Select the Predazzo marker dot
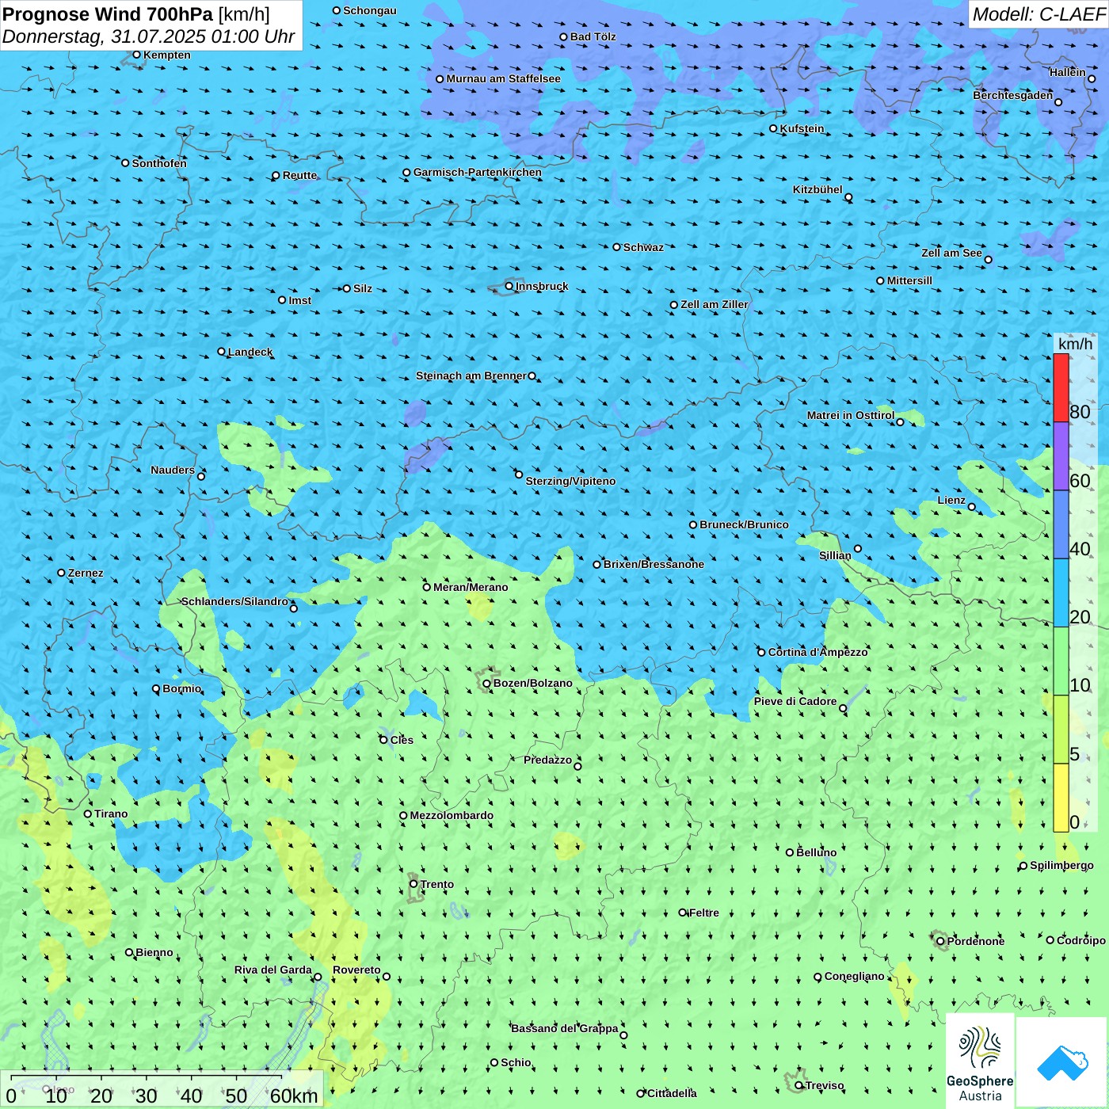This screenshot has height=1109, width=1109. (577, 766)
